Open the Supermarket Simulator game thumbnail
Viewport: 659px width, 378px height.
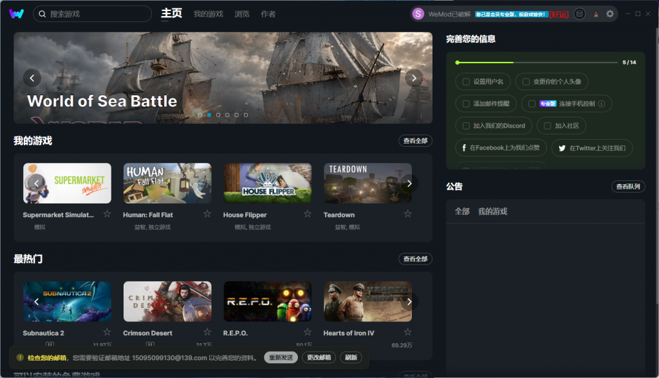67,184
